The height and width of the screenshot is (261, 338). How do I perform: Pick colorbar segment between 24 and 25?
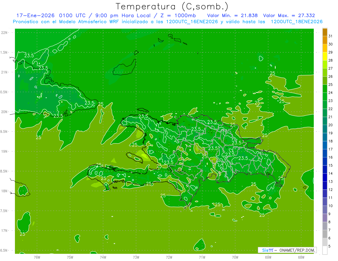(x=325, y=89)
